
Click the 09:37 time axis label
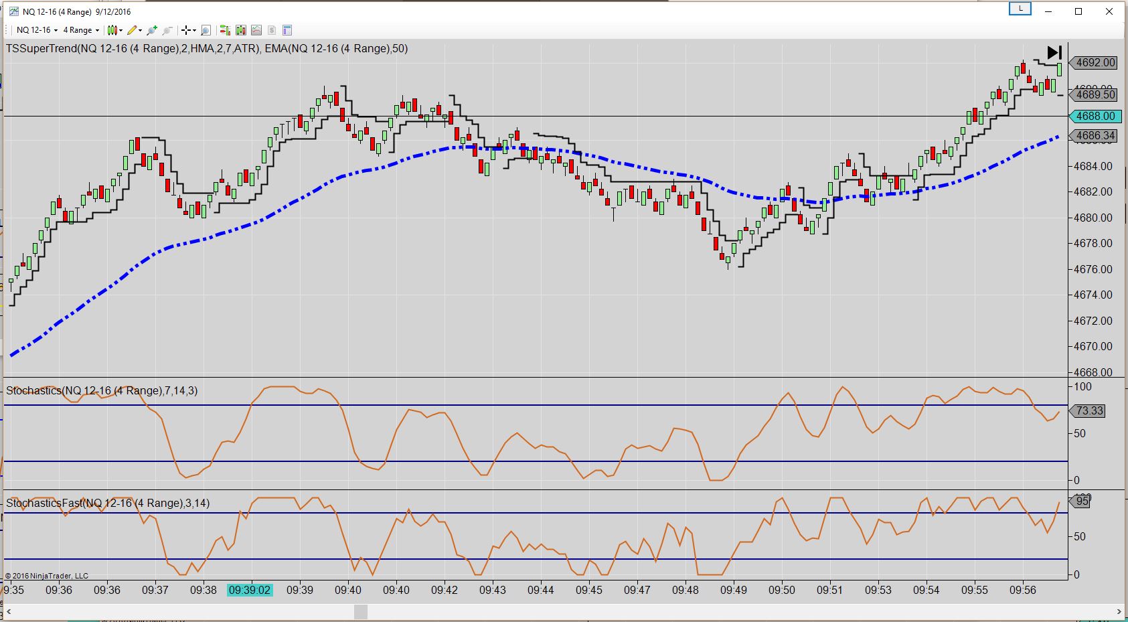(155, 590)
